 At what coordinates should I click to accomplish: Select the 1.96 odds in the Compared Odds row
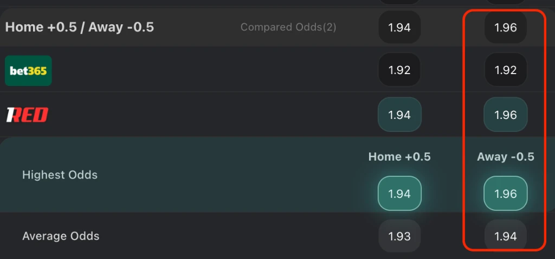506,28
